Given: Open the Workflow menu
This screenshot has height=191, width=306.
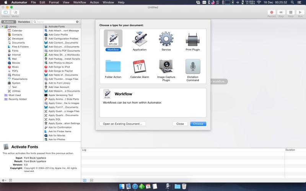Looking at the screenshot, I should point(80,2).
